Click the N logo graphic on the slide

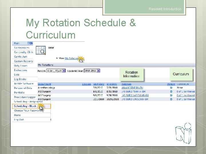click(x=183, y=133)
